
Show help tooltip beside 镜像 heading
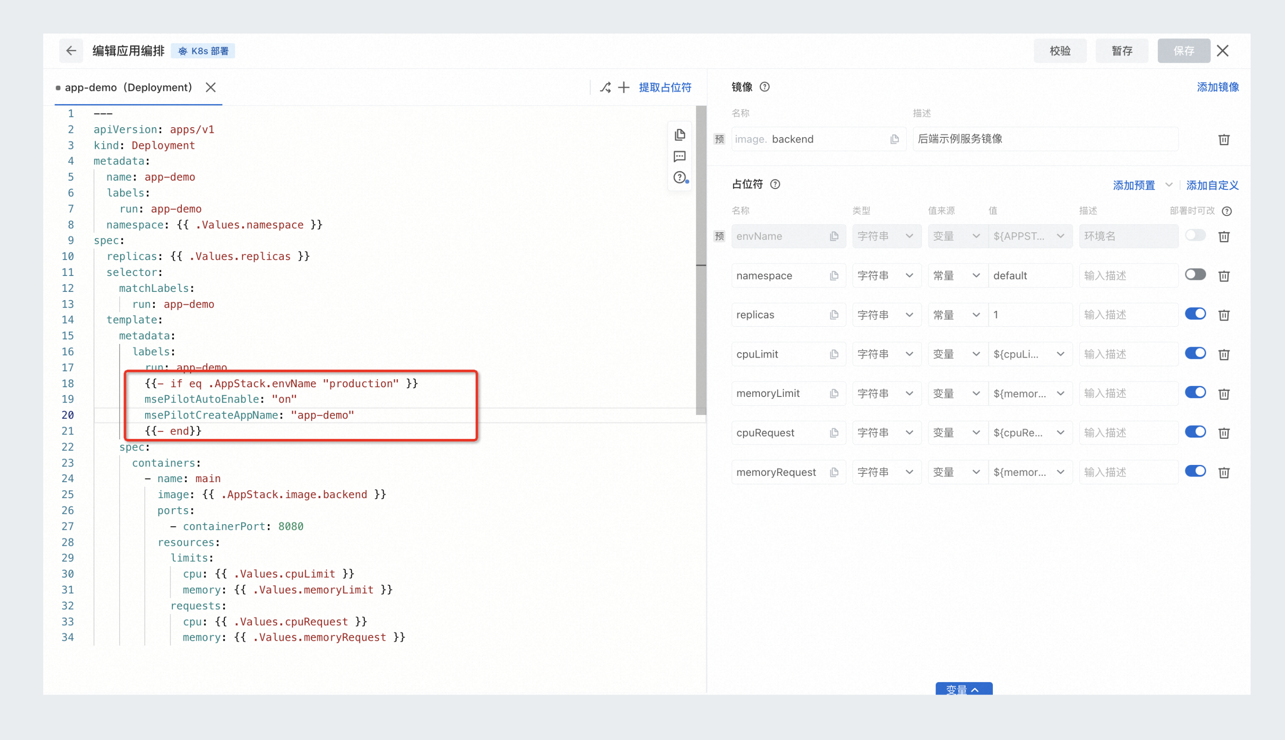764,87
